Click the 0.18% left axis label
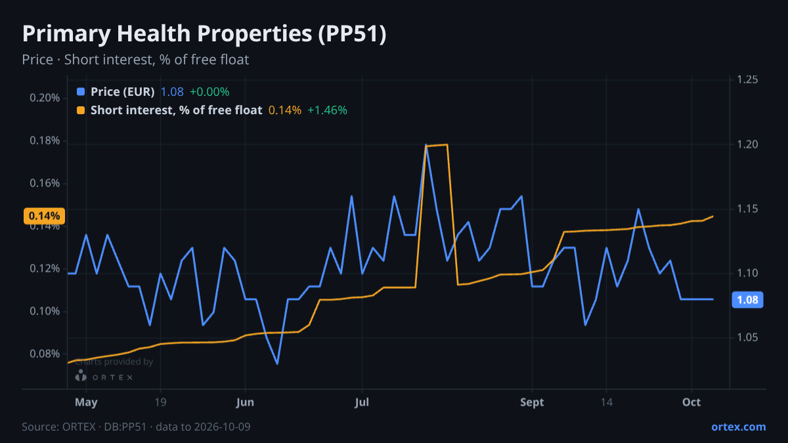This screenshot has height=443, width=788. [45, 140]
